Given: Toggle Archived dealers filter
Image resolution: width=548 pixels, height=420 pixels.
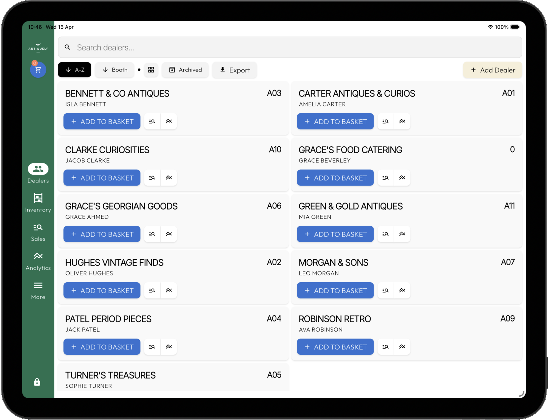Looking at the screenshot, I should pos(185,70).
